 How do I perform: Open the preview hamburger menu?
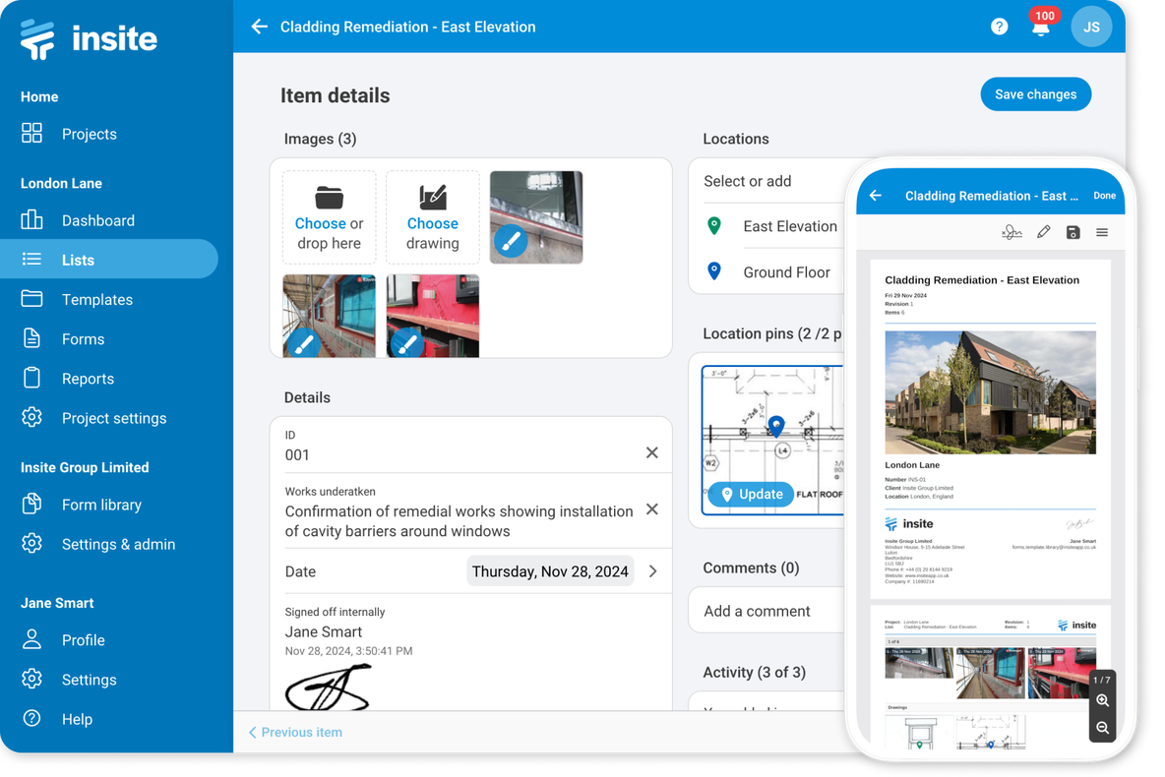coord(1102,232)
